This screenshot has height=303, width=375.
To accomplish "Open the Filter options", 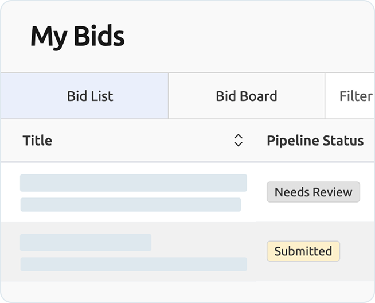I will (356, 96).
